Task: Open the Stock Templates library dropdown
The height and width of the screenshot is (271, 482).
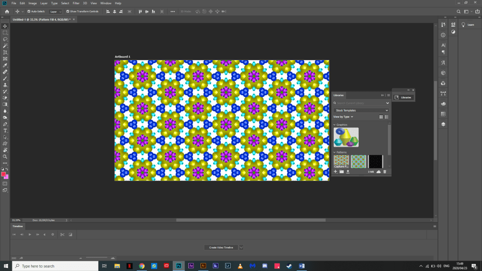Action: point(361,110)
